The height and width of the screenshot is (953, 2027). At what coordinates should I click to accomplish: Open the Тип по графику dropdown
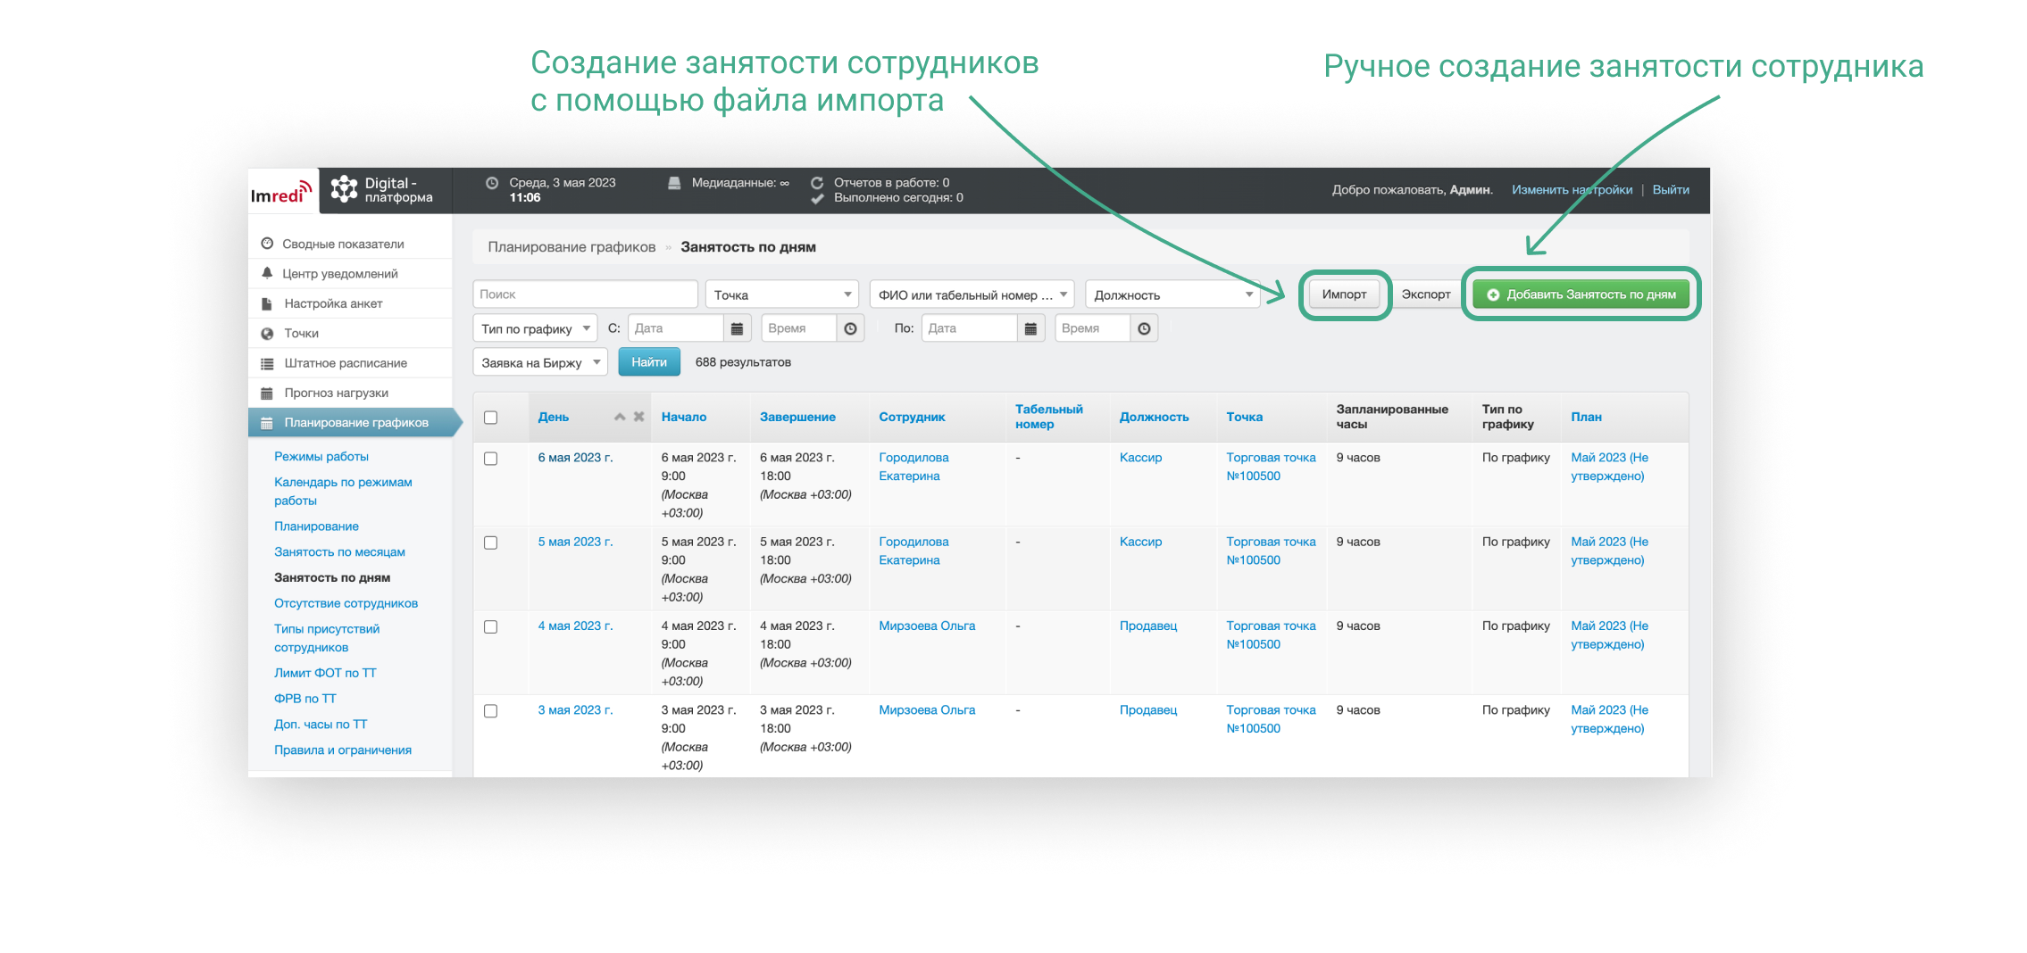click(x=535, y=329)
